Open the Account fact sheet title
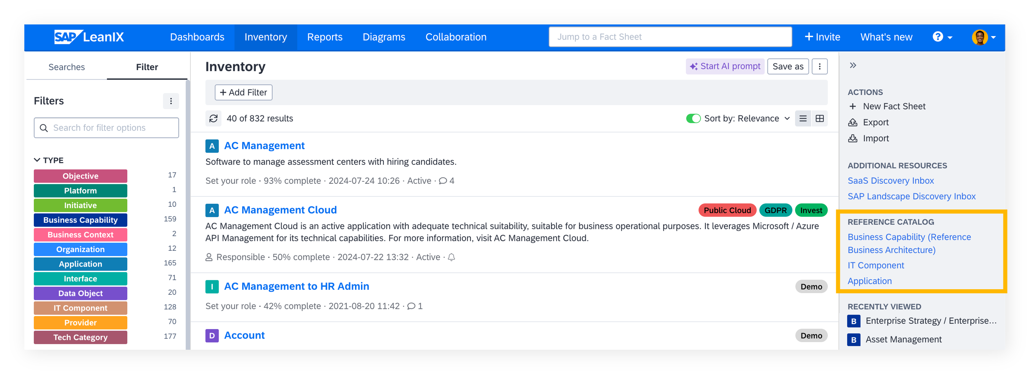The width and height of the screenshot is (1036, 380). pos(244,335)
